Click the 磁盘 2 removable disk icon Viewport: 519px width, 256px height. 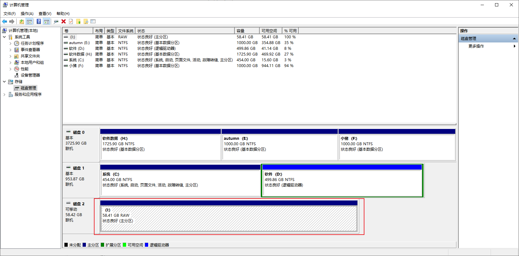pyautogui.click(x=68, y=203)
